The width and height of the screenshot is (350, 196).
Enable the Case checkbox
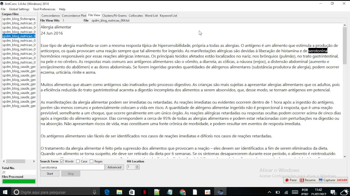tap(78, 161)
